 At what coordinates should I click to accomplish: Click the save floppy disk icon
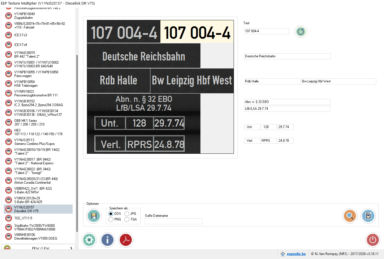(94, 216)
